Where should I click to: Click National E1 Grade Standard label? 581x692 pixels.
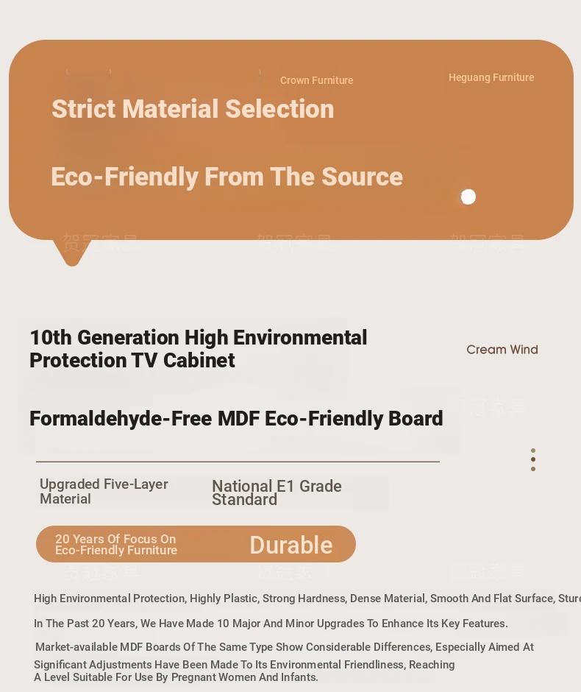point(277,493)
